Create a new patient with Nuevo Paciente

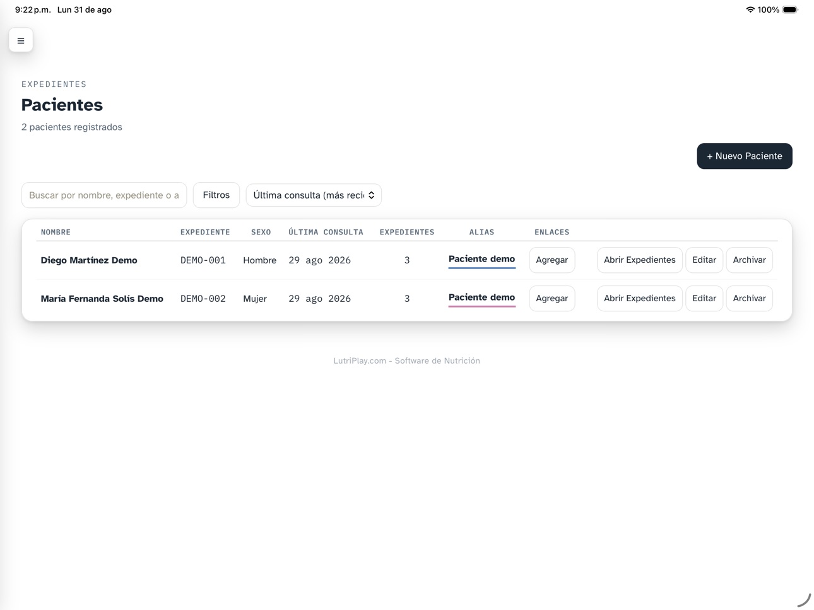tap(745, 156)
